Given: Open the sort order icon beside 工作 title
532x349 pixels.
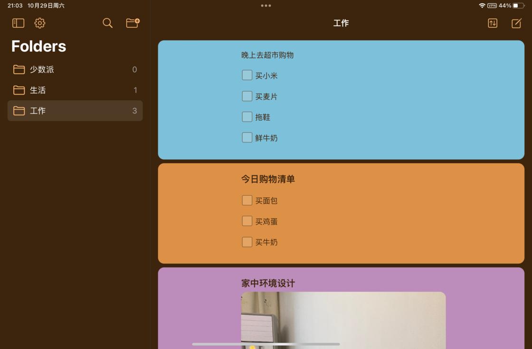Looking at the screenshot, I should (x=492, y=23).
